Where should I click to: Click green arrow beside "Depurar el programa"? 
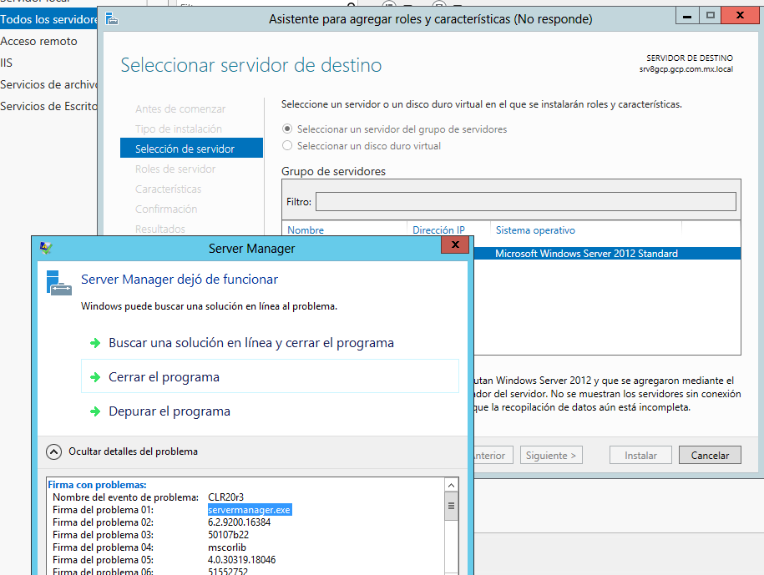94,411
